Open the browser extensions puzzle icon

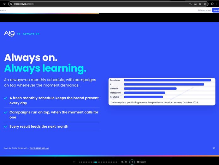212,4
